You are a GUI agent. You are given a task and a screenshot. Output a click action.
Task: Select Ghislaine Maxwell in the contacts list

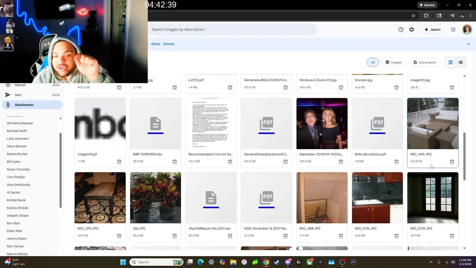click(20, 123)
